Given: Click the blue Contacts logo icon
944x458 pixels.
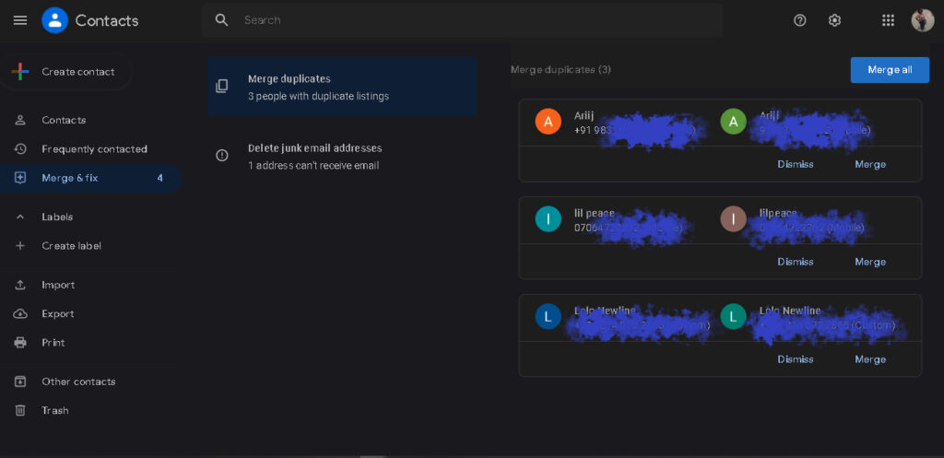Looking at the screenshot, I should pos(54,20).
